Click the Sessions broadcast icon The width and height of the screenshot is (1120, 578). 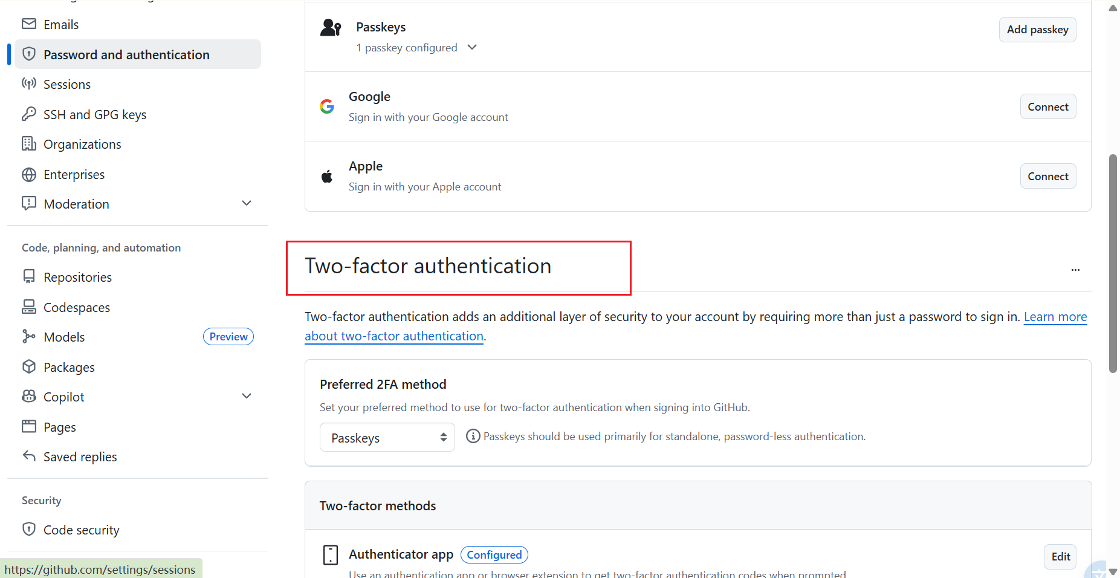29,84
